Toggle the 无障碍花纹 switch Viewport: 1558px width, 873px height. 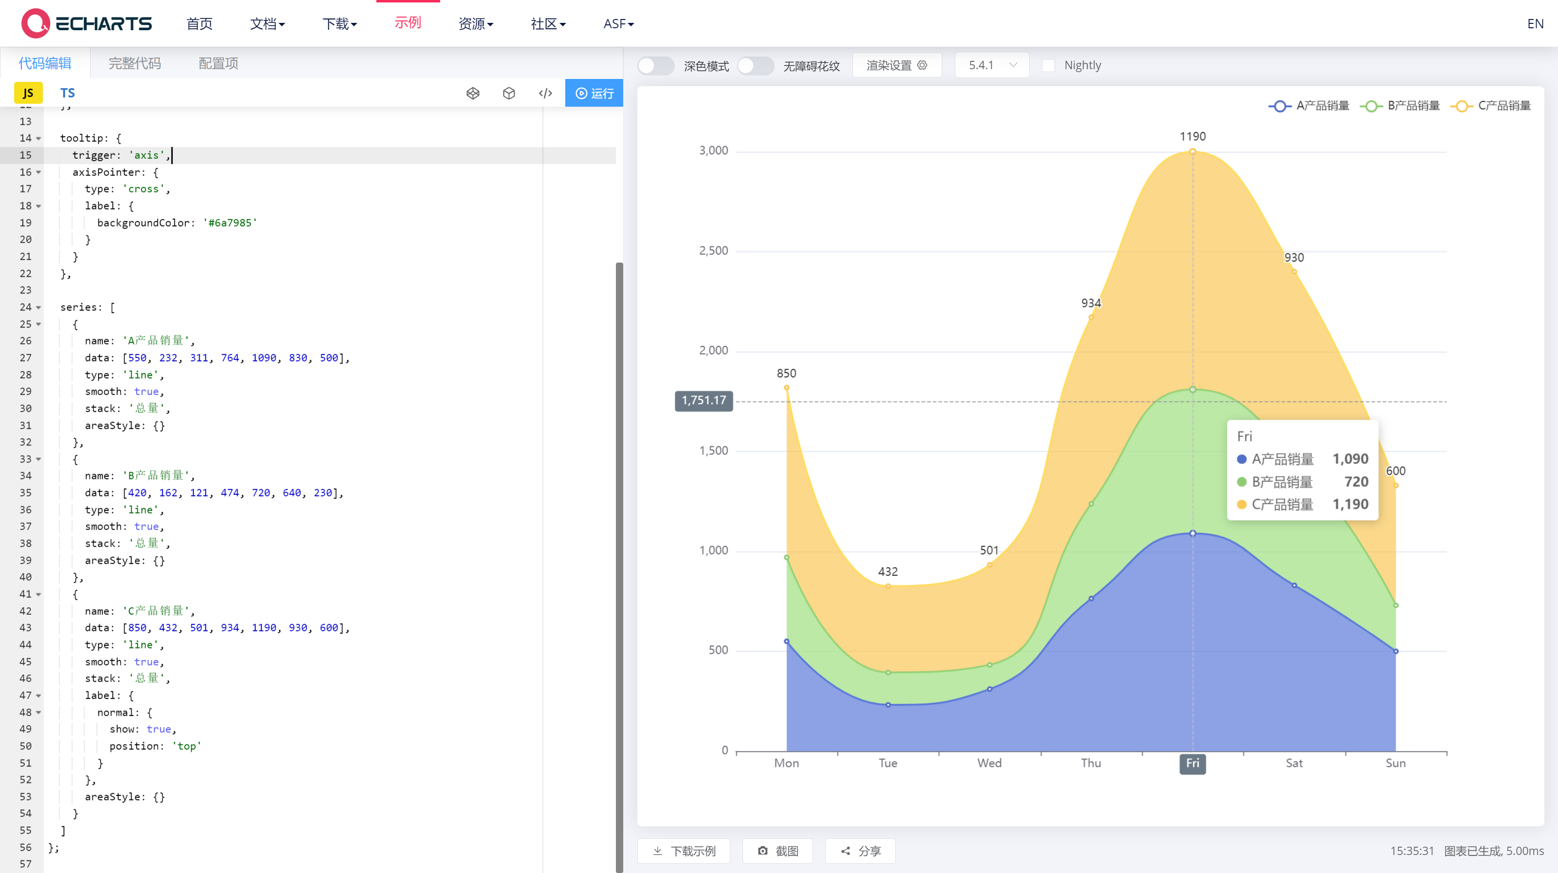[x=755, y=65]
